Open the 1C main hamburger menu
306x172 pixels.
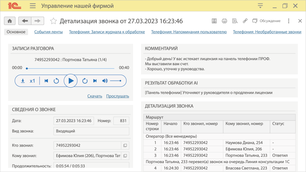pyautogui.click(x=33, y=6)
